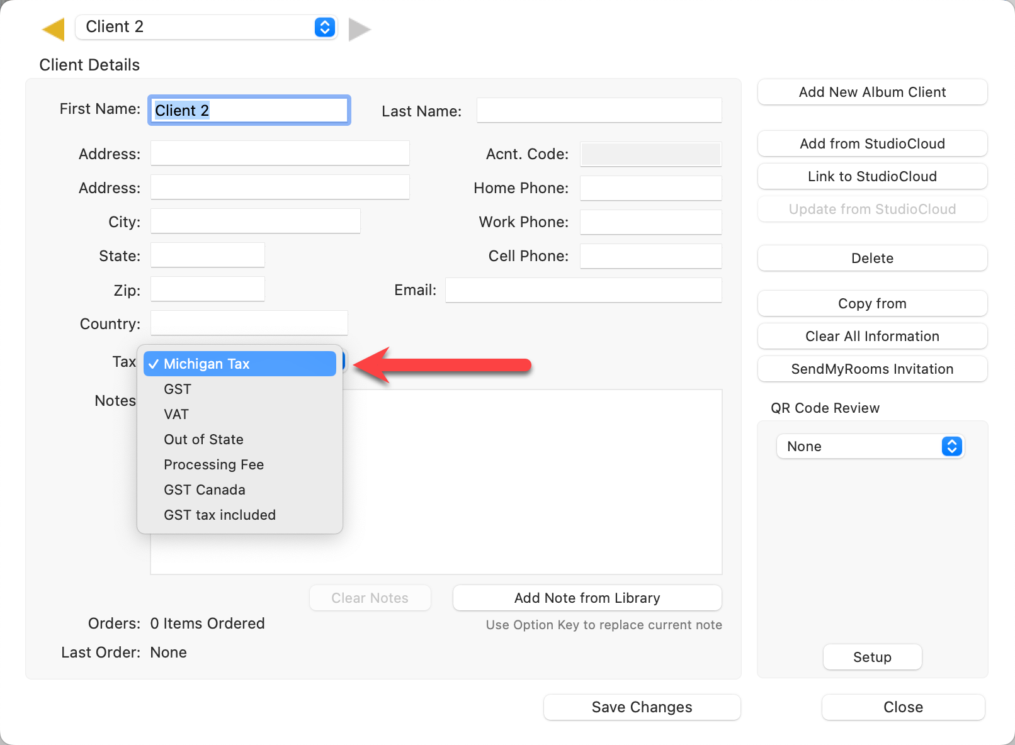Click into the Last Name field
1015x745 pixels.
pyautogui.click(x=599, y=111)
